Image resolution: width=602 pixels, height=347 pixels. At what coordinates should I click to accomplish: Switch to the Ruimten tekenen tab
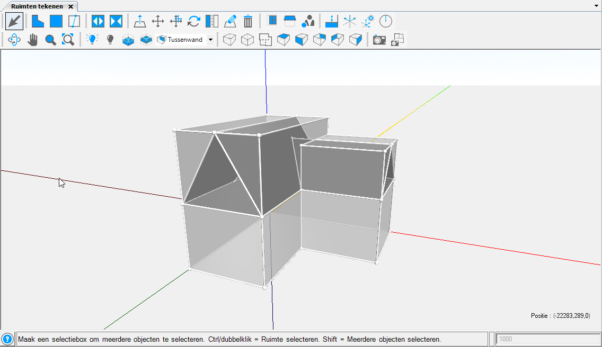(x=37, y=6)
